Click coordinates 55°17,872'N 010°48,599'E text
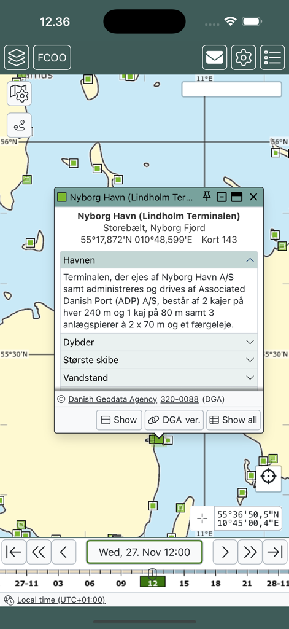Viewport: 289px width, 629px height. coord(136,240)
